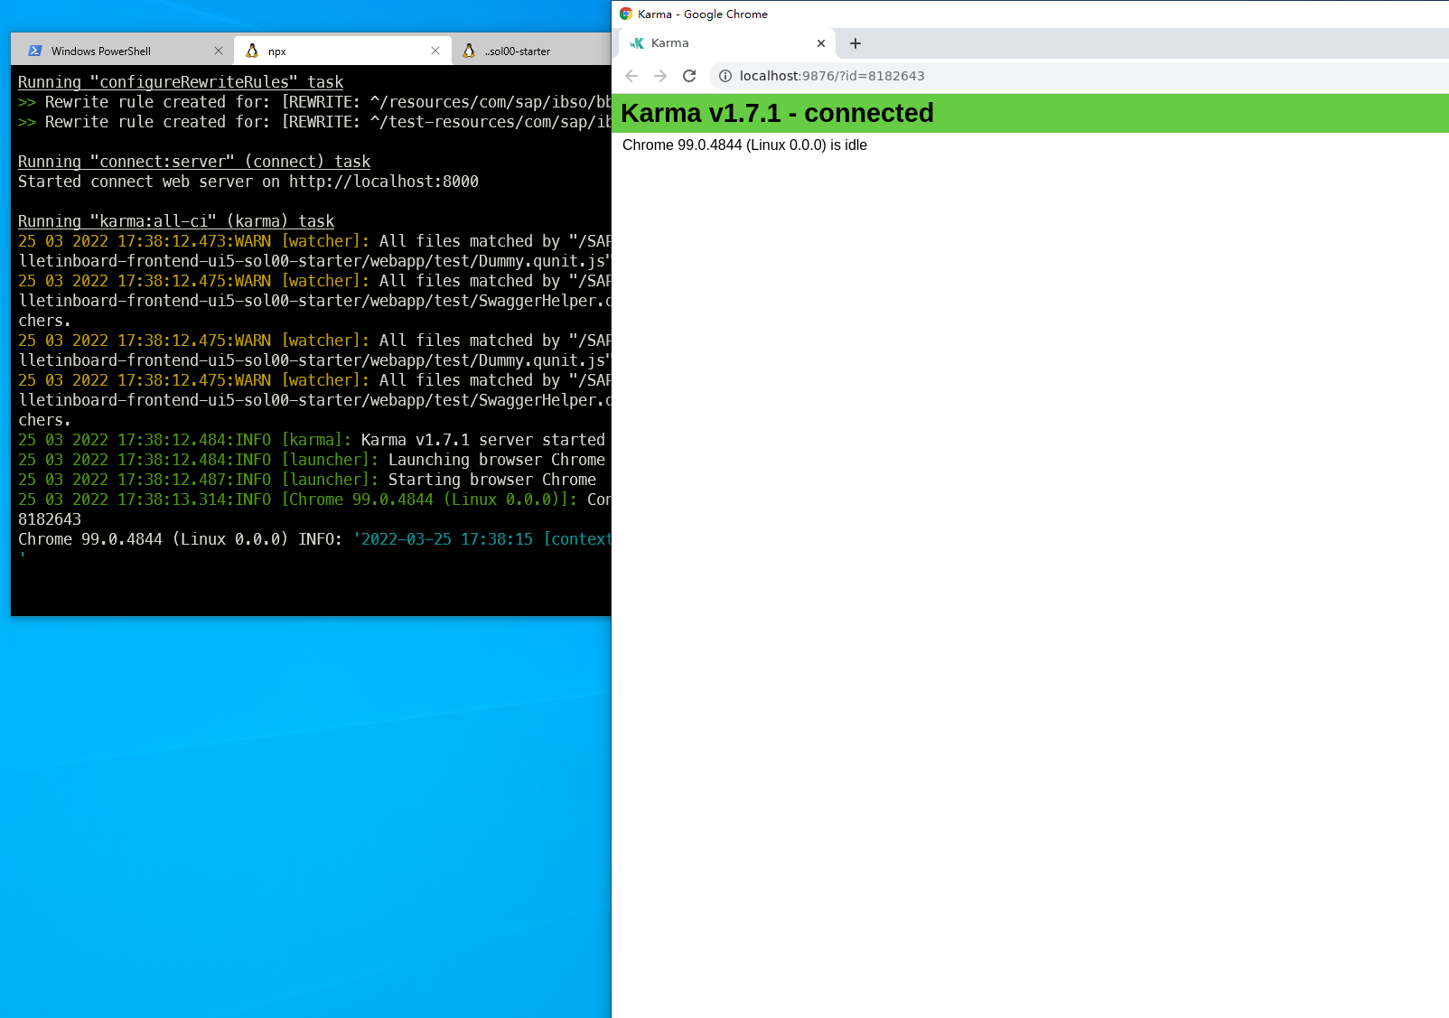1449x1018 pixels.
Task: Click the 'Chrome 99.0.4844 (Linux 0.0.0) is idle' text
Action: click(x=744, y=145)
